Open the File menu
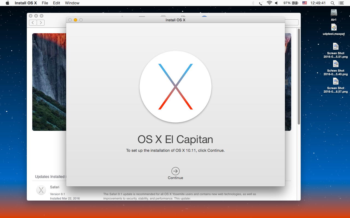The image size is (350, 218). pyautogui.click(x=45, y=3)
